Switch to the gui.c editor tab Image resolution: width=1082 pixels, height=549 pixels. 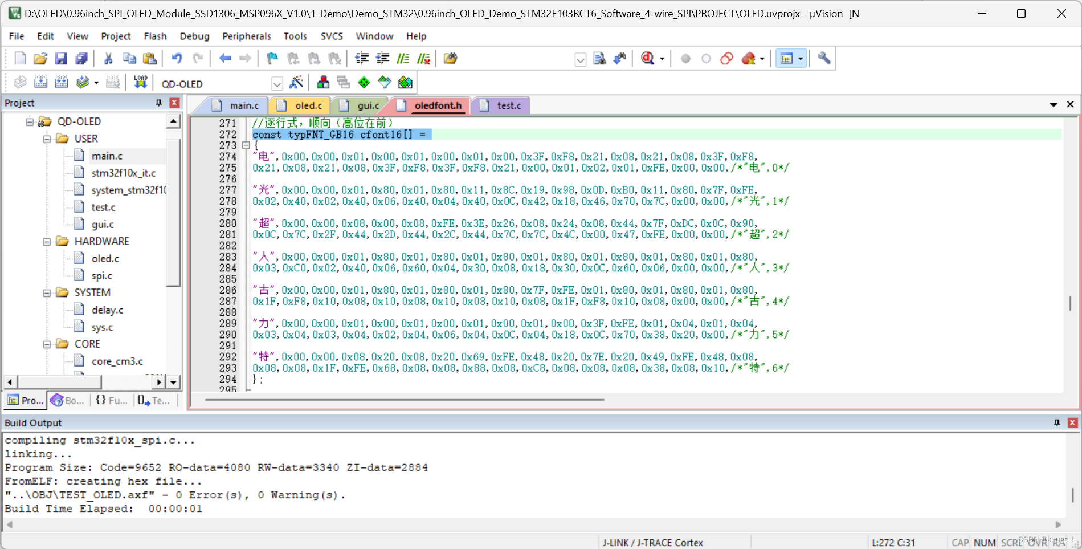(360, 105)
